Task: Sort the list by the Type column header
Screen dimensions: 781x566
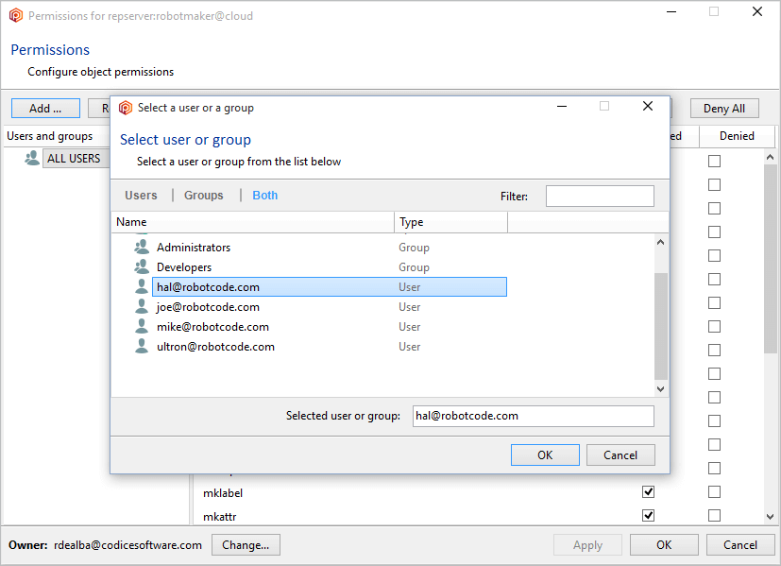Action: [x=450, y=222]
